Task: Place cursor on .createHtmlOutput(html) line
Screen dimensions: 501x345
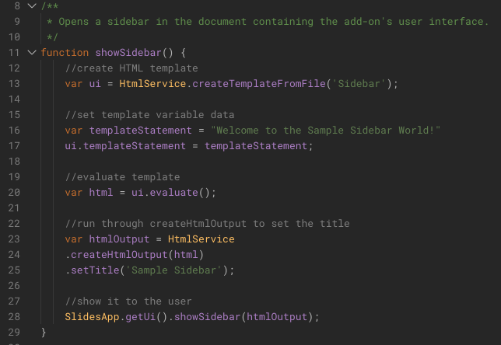Action: point(134,255)
